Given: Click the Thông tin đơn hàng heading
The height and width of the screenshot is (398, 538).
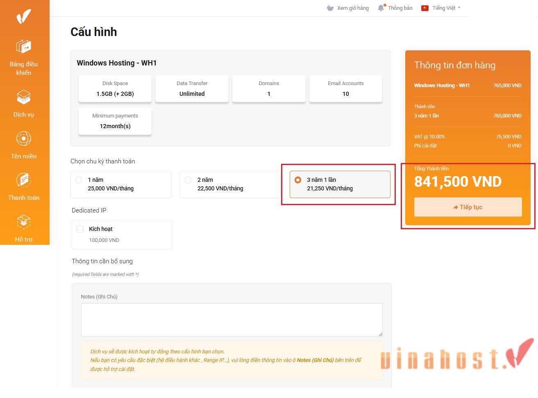Looking at the screenshot, I should click(x=455, y=65).
